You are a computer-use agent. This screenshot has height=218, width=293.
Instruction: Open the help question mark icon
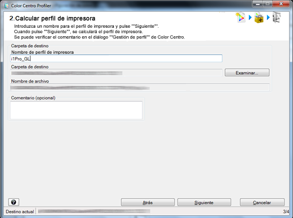(14, 202)
